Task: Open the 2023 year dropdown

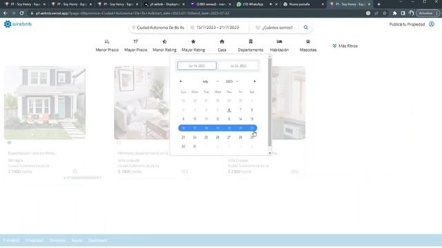Action: click(232, 81)
